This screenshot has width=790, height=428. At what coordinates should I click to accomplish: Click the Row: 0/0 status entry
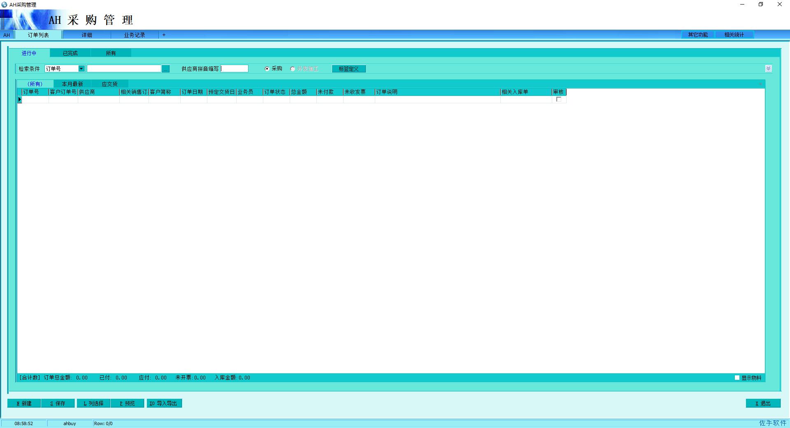point(103,423)
